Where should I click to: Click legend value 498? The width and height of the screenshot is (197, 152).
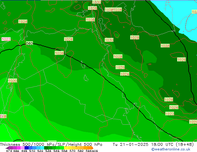24,151
